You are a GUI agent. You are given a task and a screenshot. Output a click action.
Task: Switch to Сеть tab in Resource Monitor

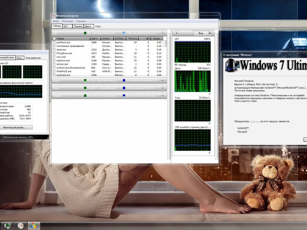[98, 26]
